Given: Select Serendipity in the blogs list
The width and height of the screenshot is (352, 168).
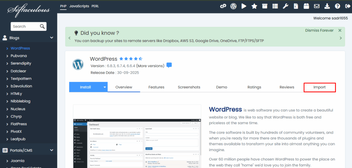Looking at the screenshot, I should 21,63.
